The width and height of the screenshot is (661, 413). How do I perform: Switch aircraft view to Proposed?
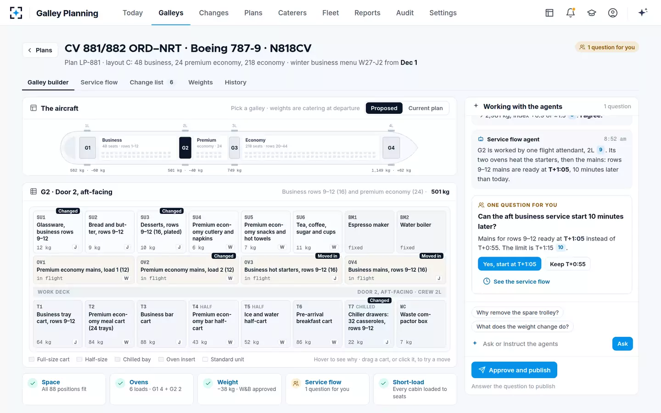coord(384,108)
